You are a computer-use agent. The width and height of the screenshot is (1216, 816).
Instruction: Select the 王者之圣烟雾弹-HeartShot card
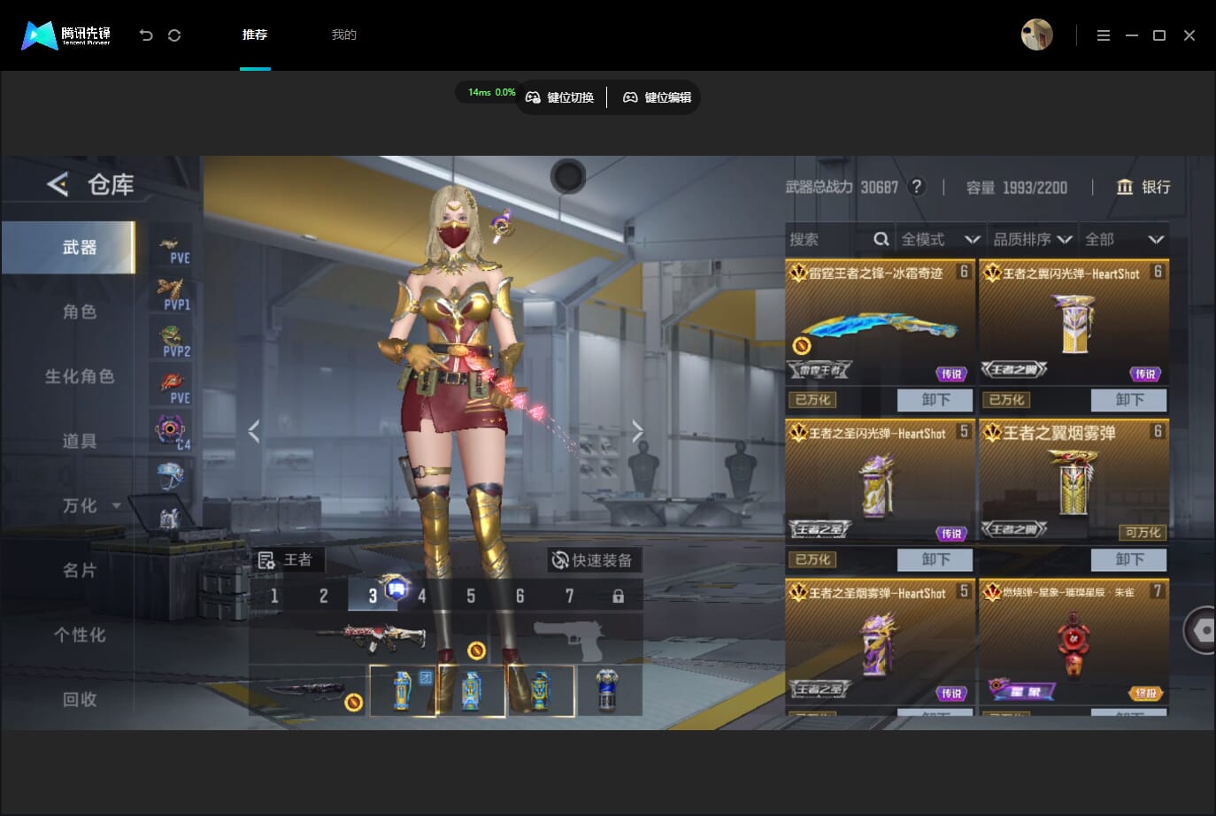tap(880, 642)
